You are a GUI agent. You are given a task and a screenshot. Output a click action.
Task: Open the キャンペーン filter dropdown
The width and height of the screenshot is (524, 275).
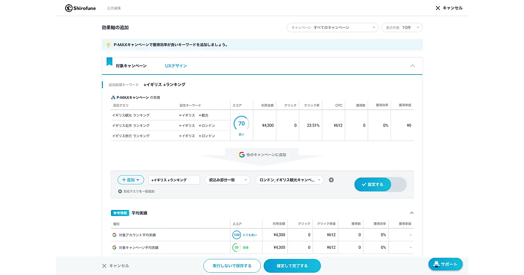332,27
